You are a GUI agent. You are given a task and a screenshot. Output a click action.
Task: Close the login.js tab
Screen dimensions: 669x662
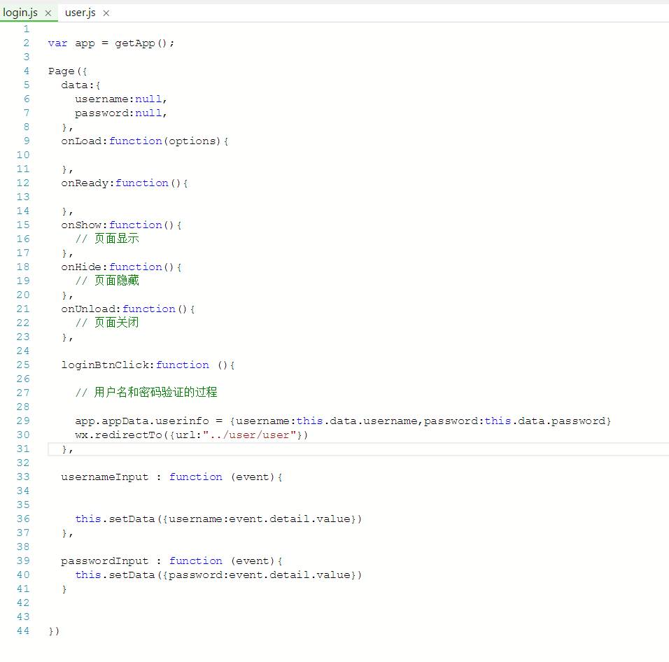[48, 13]
